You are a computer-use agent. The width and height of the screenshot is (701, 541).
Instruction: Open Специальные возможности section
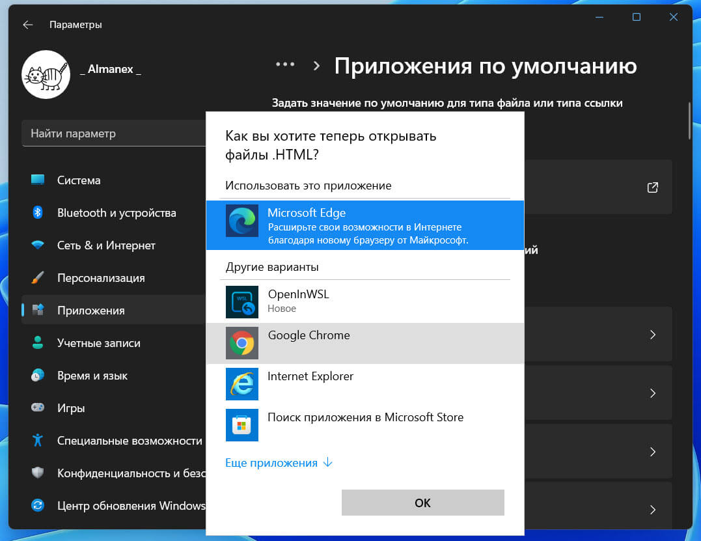(x=113, y=441)
